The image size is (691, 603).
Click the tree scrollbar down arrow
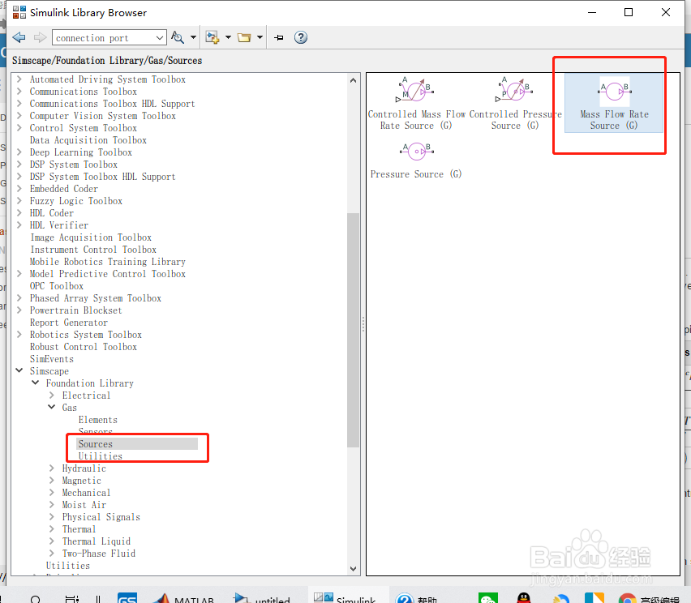[x=353, y=569]
